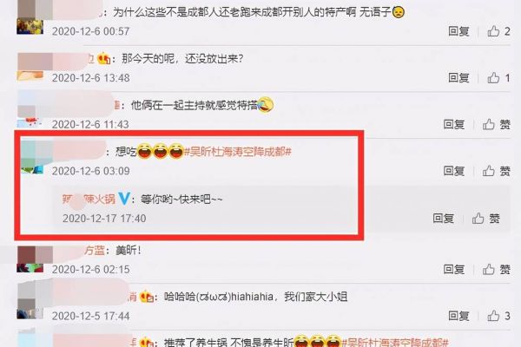This screenshot has width=521, height=347.
Task: Reply to the 等你哟~快来吧 sub-comment
Action: [x=443, y=219]
